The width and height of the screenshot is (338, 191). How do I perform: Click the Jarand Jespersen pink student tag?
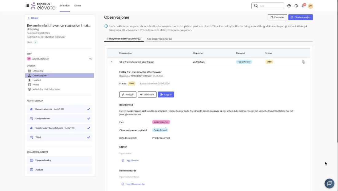(x=161, y=122)
